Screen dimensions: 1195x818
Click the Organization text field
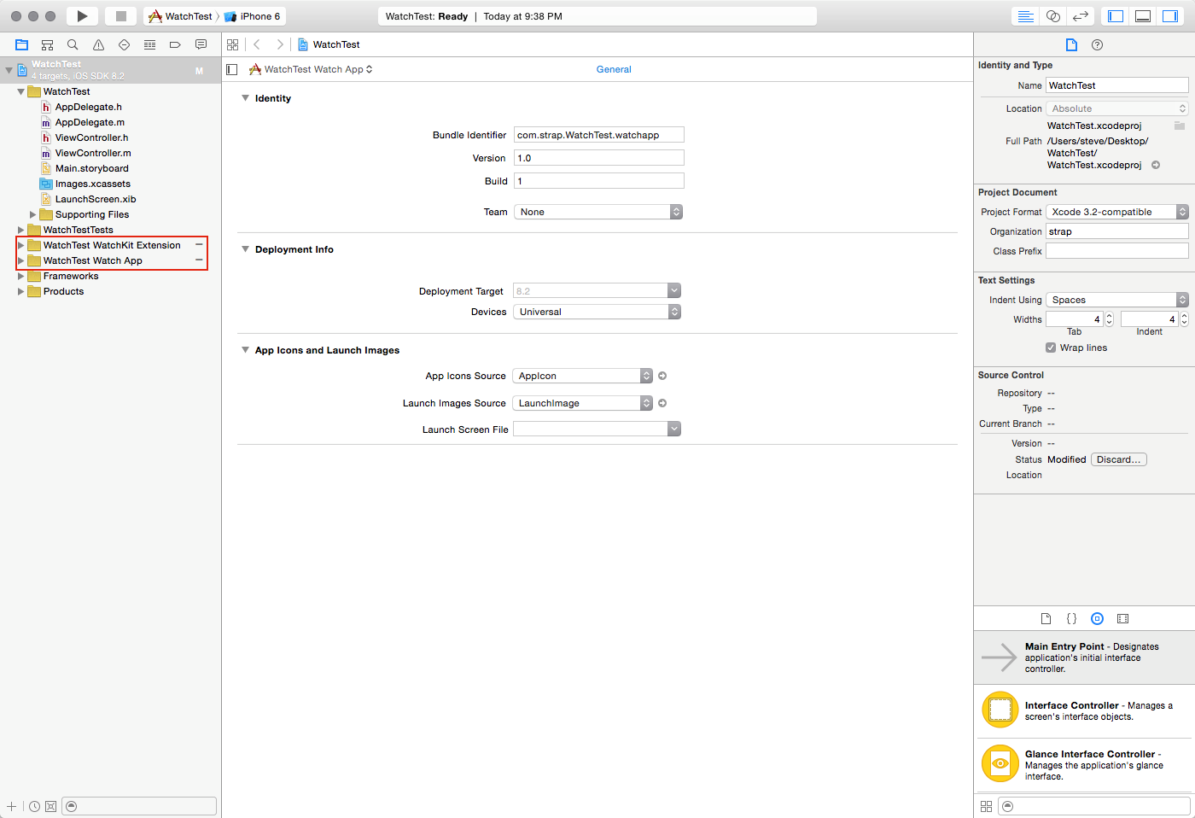(1117, 231)
